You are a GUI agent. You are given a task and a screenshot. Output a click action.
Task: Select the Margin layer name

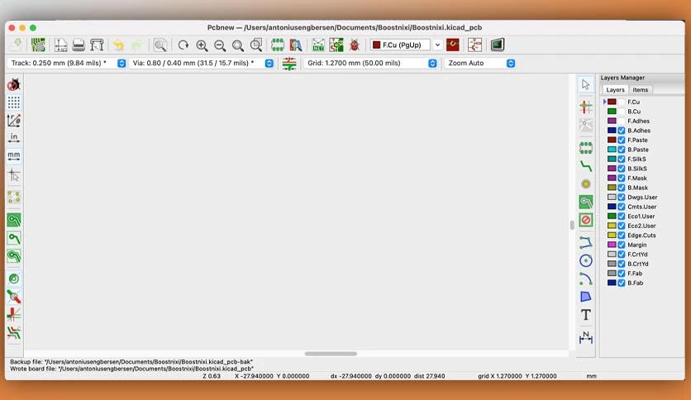tap(637, 245)
